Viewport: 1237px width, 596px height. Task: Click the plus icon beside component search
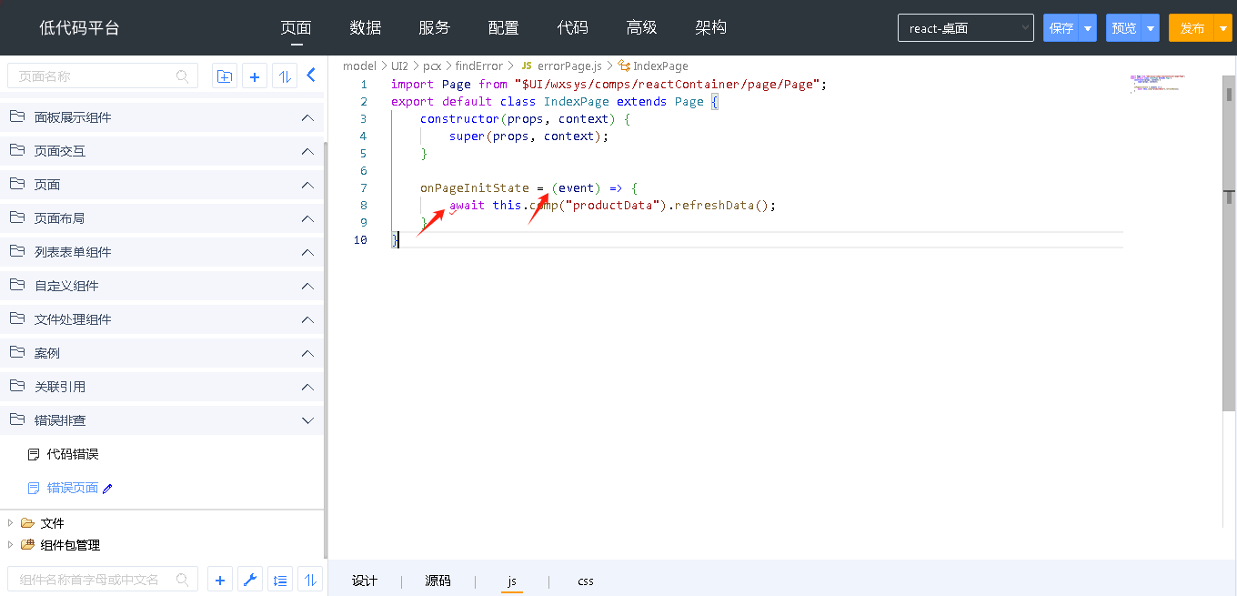(220, 580)
